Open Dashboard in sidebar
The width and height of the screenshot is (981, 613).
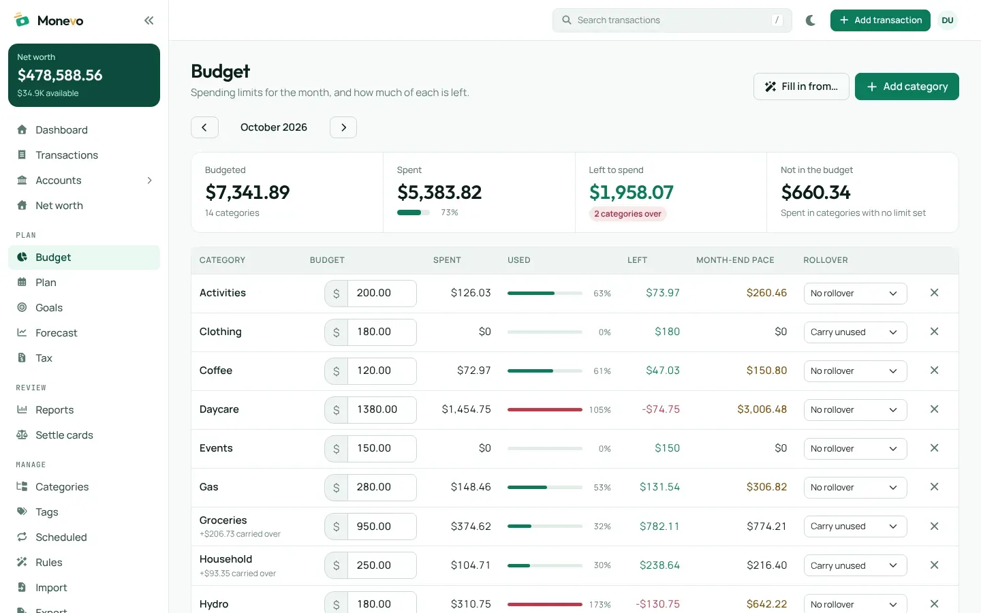[x=84, y=130]
